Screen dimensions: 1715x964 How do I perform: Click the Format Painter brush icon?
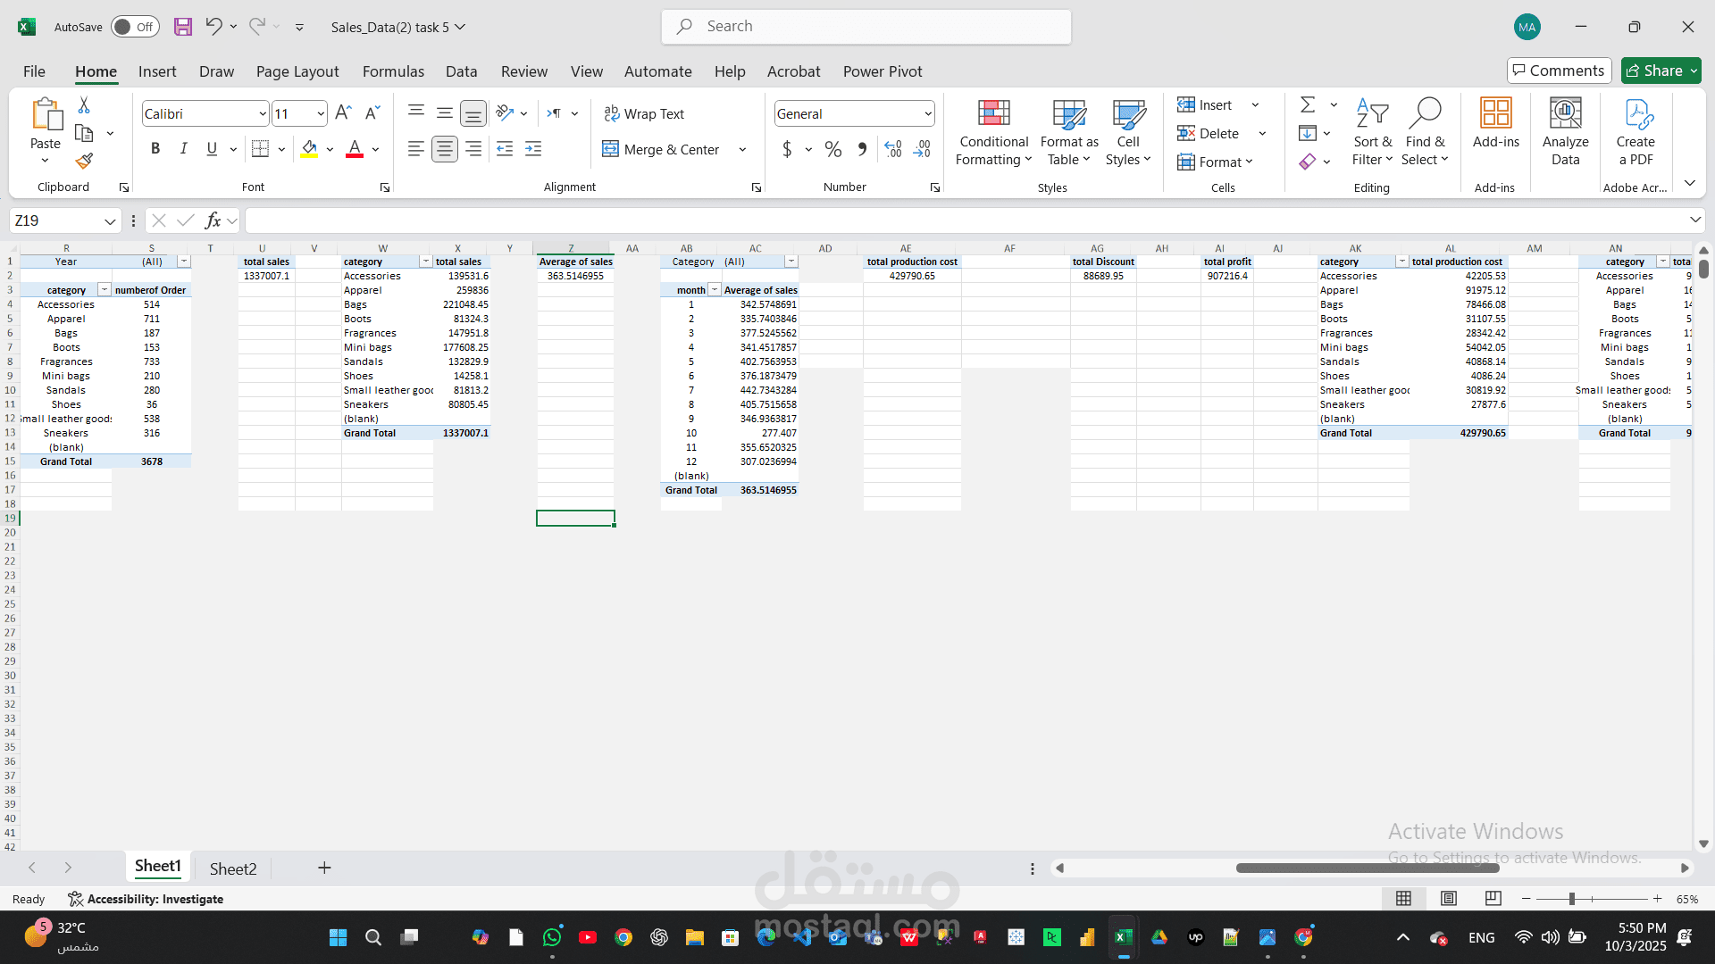(x=84, y=161)
